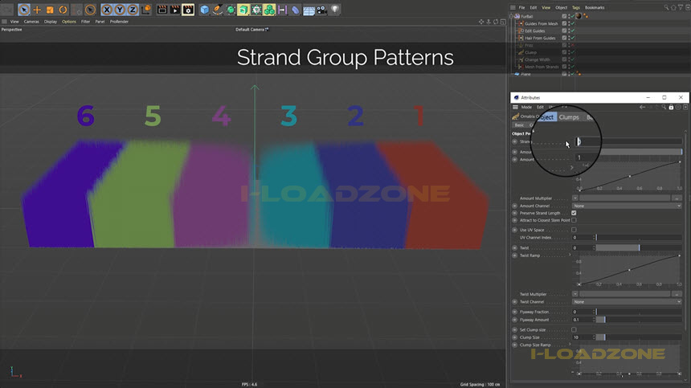Viewport: 691px width, 388px height.
Task: Select the Mesh From Strands object
Action: click(x=542, y=67)
